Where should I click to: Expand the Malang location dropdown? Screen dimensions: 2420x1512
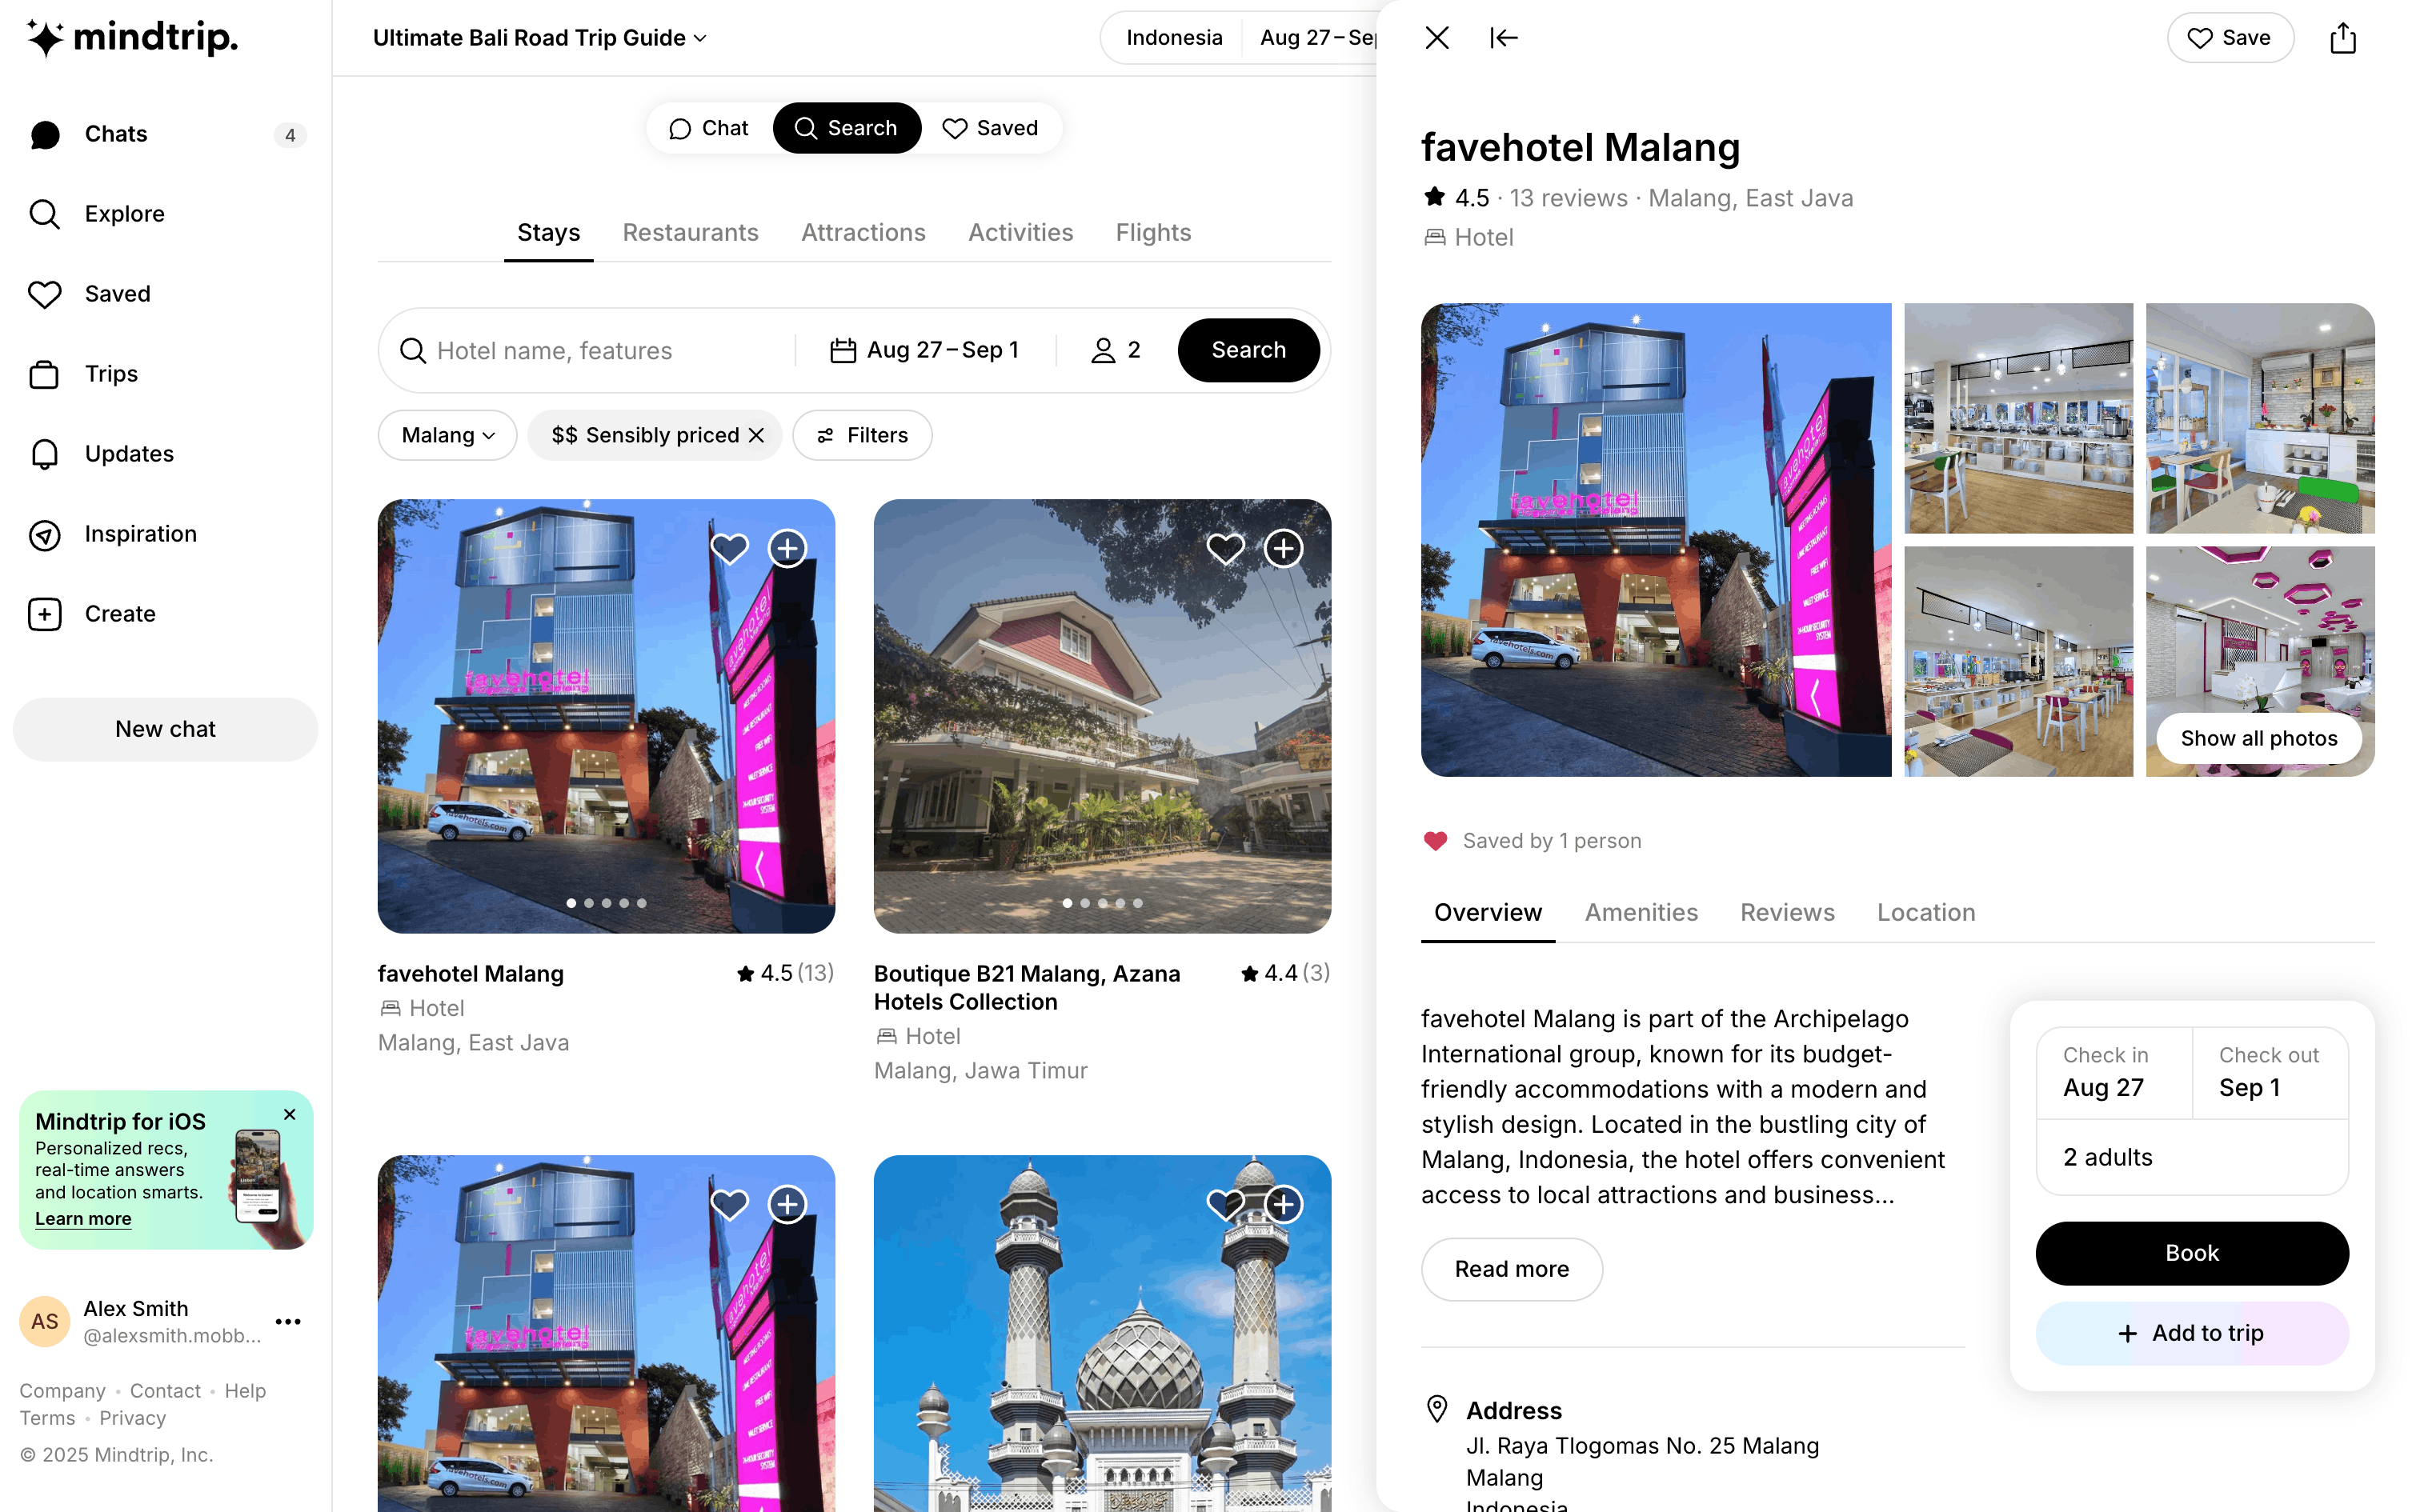[x=447, y=435]
